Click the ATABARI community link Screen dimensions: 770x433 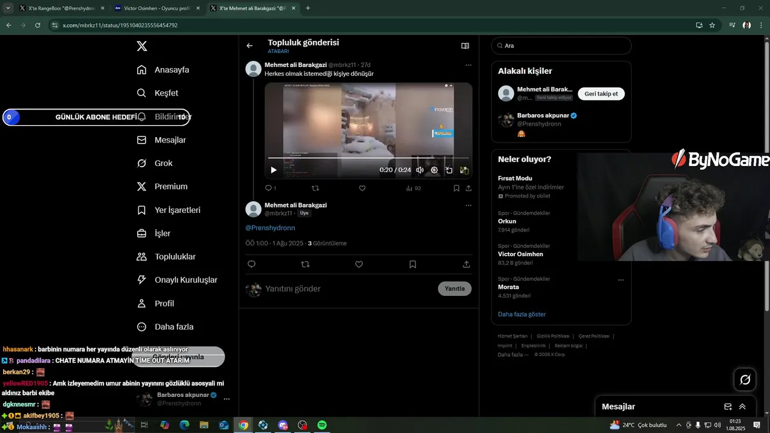pyautogui.click(x=279, y=52)
